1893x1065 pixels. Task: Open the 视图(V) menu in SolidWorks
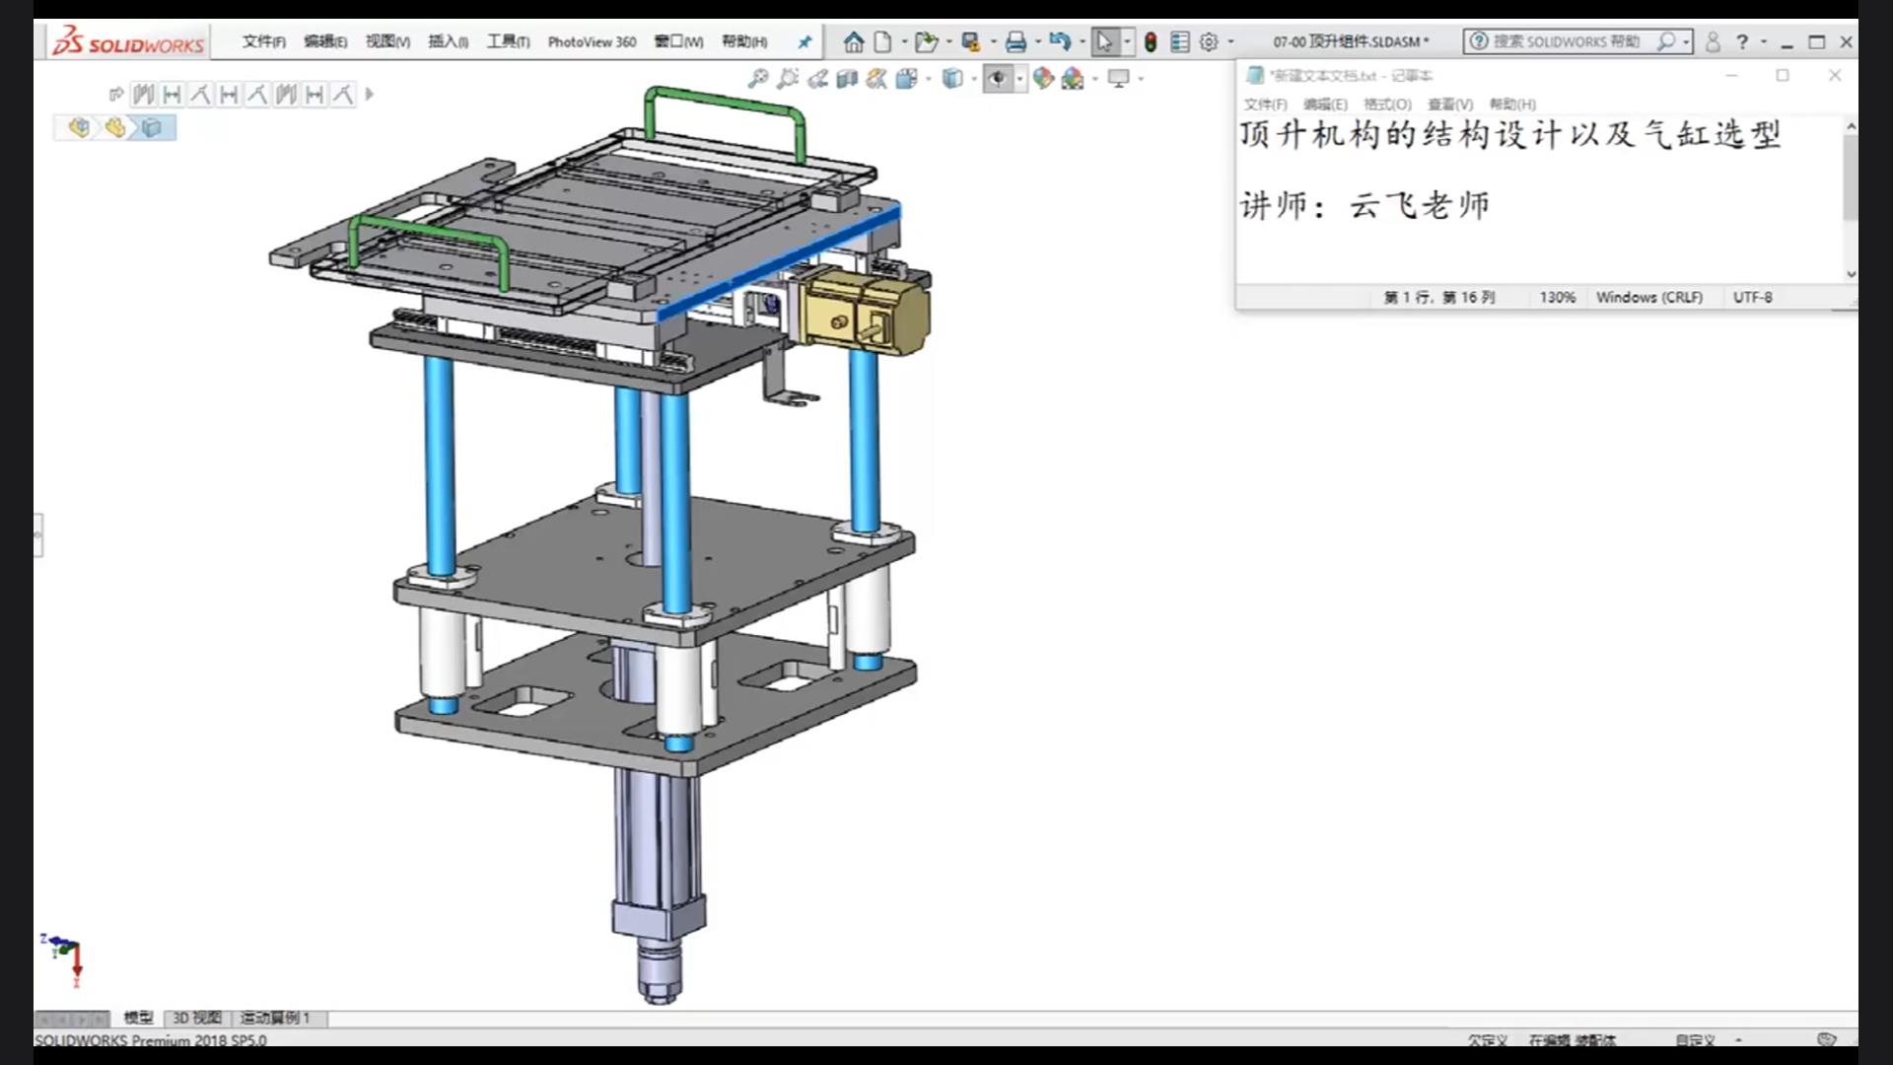click(387, 41)
